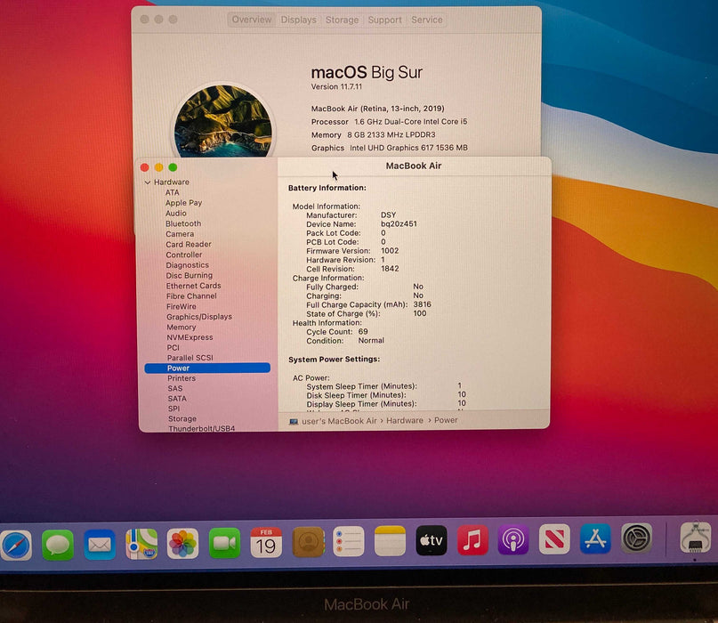718x623 pixels.
Task: Select Memory in sidebar list
Action: 182,328
